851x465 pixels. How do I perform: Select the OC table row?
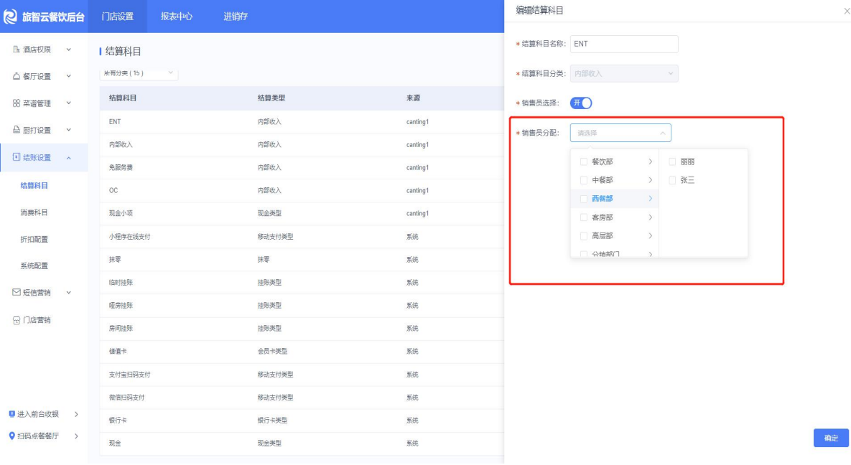pos(302,190)
